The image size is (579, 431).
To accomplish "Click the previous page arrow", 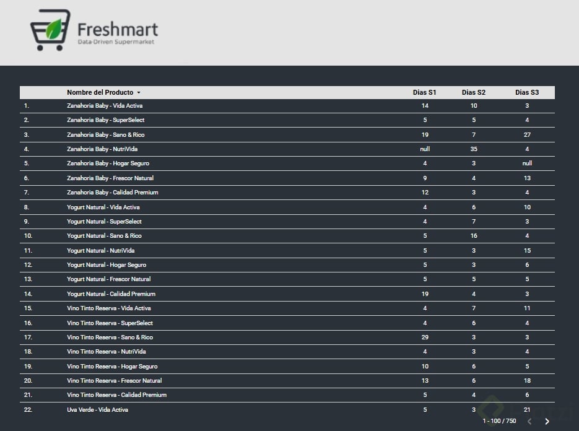I will pos(528,422).
